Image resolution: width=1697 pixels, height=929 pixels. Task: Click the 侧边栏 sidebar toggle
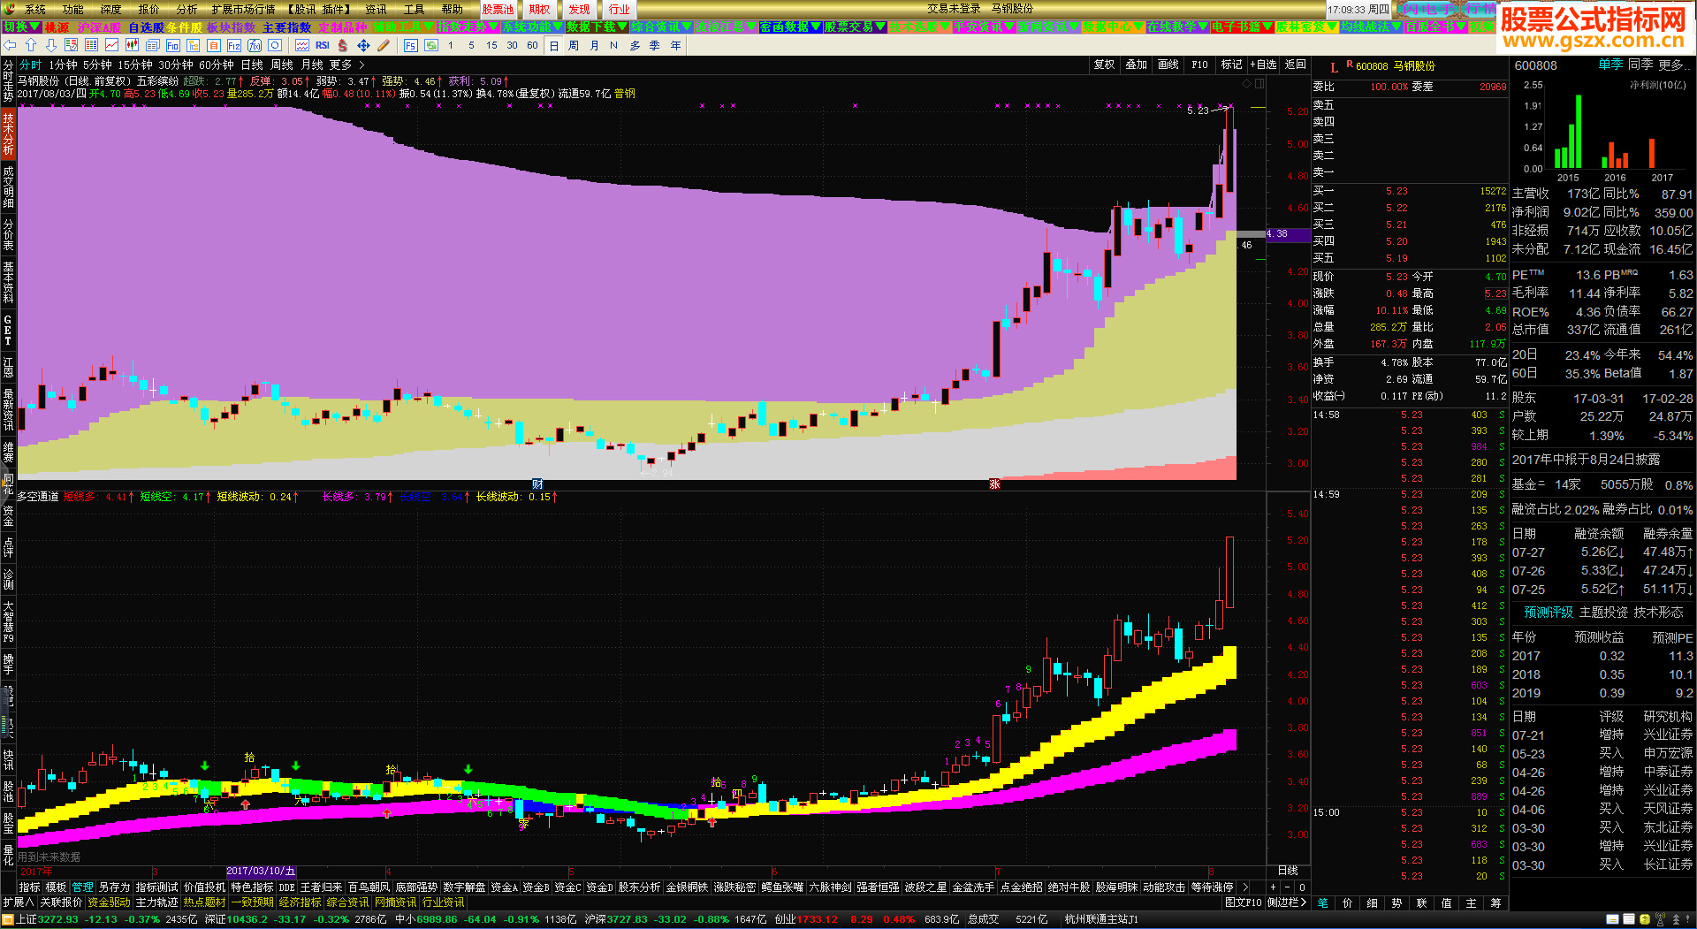(1286, 902)
